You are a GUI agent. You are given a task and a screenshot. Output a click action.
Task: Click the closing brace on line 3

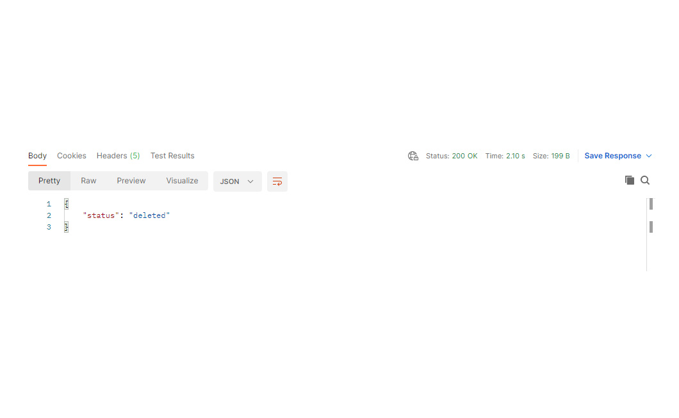pos(66,227)
